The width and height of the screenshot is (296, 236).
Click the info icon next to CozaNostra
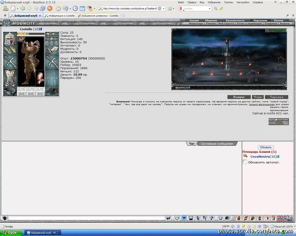(x=278, y=156)
